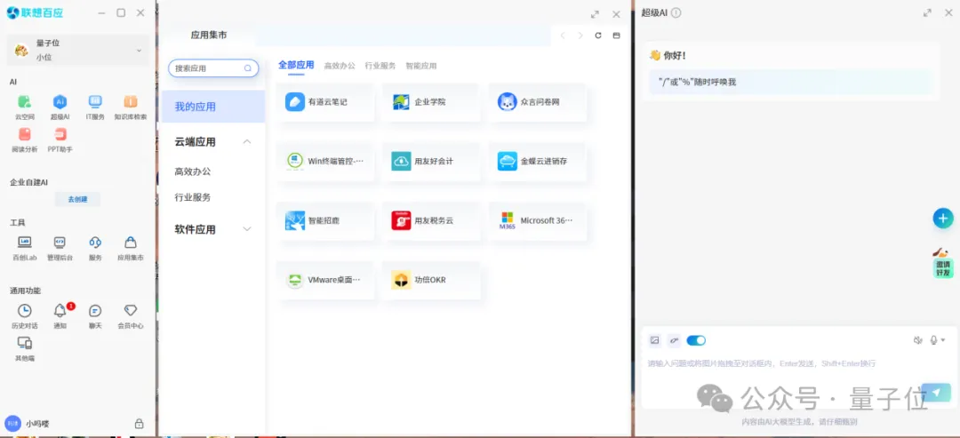Switch to the 智能应用 tab

click(x=421, y=66)
